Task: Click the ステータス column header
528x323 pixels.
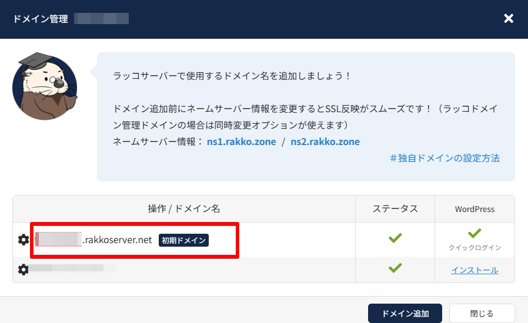Action: (395, 209)
